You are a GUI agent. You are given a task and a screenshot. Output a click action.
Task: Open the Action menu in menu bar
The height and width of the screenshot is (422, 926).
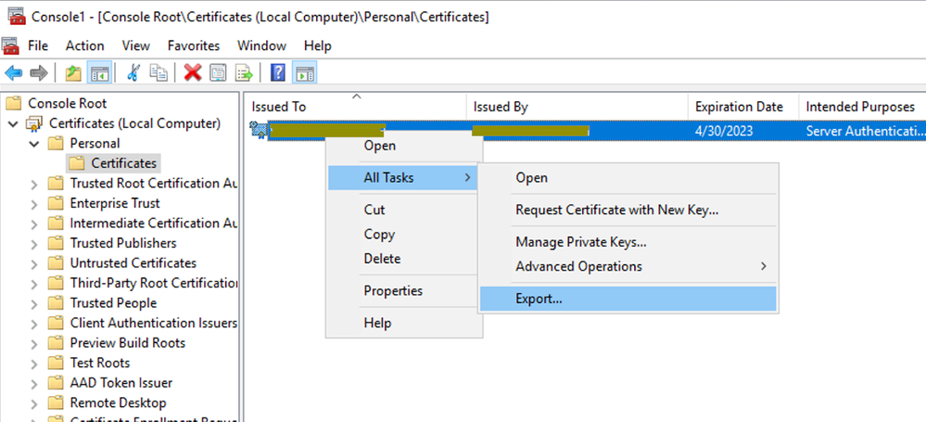84,45
